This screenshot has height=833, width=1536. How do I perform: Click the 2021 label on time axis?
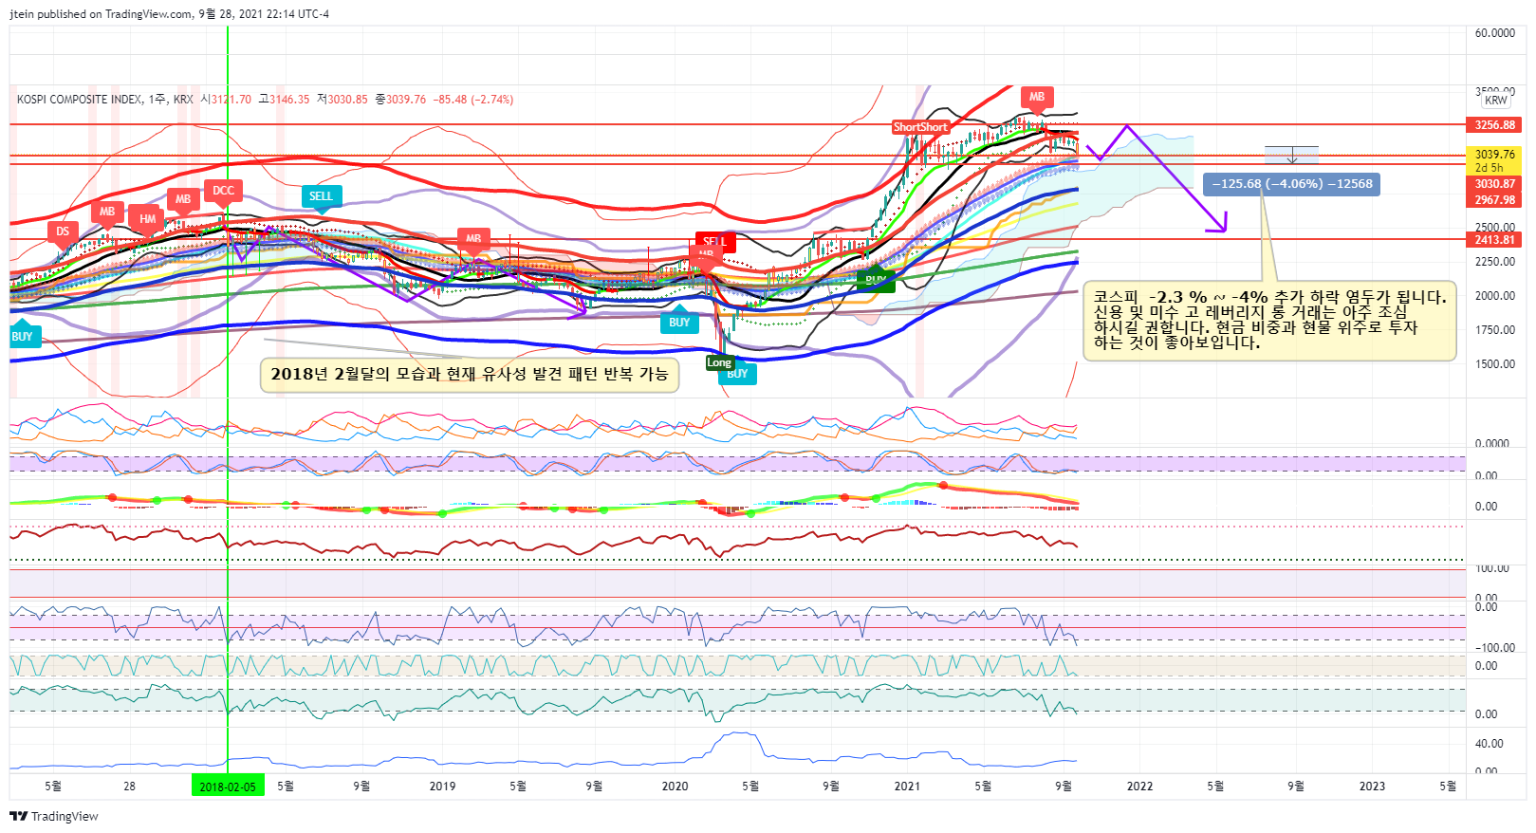907,787
